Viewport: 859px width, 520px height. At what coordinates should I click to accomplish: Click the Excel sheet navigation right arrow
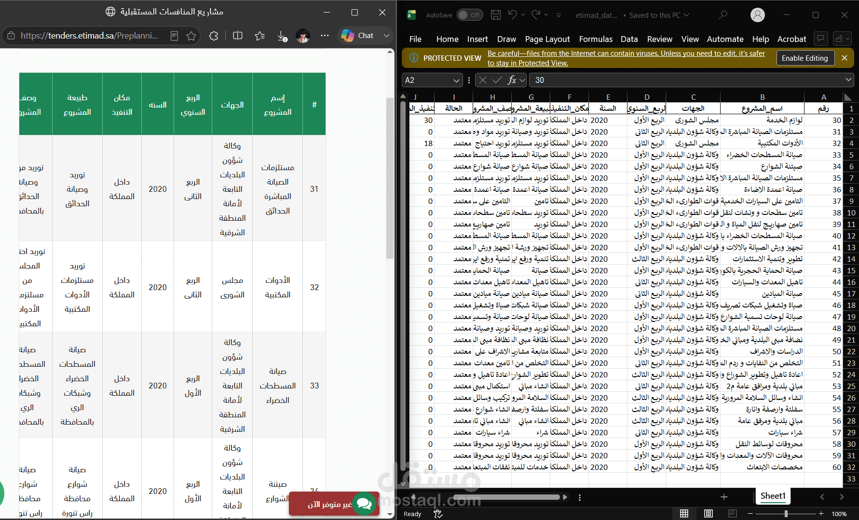[x=842, y=497]
